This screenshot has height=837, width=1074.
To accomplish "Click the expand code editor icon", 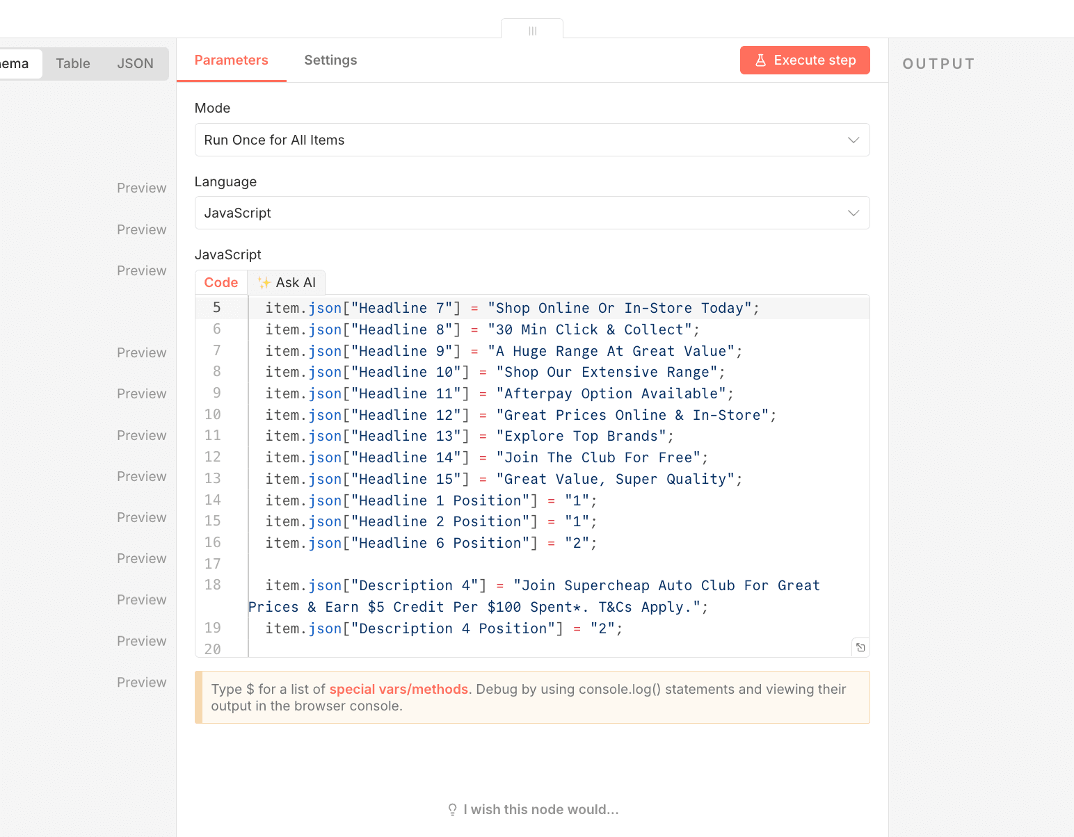I will click(860, 647).
